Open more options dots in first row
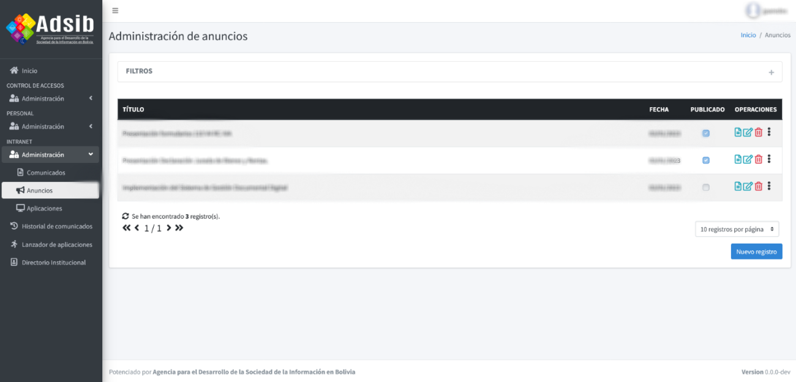 coord(769,132)
